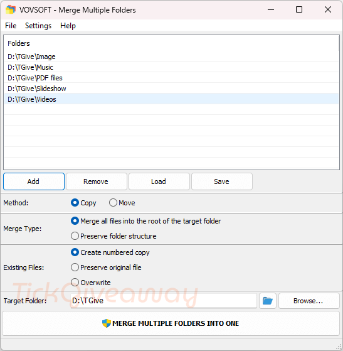Open the Settings menu
This screenshot has height=351, width=343.
pyautogui.click(x=38, y=26)
